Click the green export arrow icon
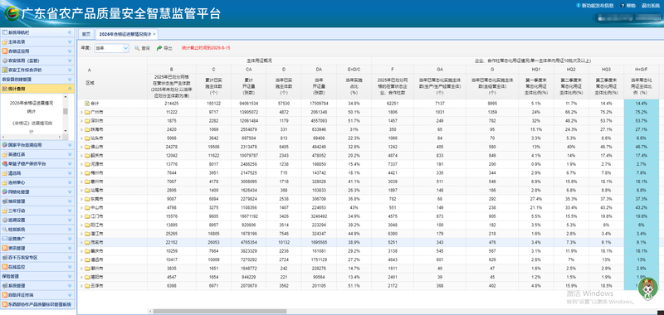 pos(159,48)
